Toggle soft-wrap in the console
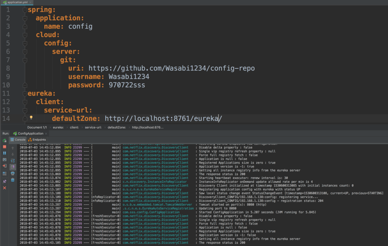Viewport: 388px width, 246px height. click(x=13, y=161)
